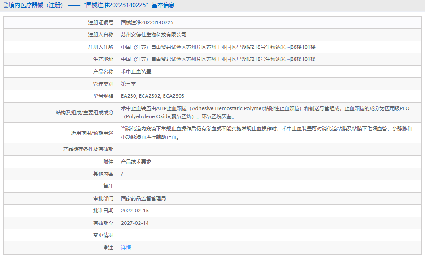Viewport: 425px width, 258px height.
Task: Select the model text EA230, ECA2302, ECA2303
Action: (x=152, y=96)
